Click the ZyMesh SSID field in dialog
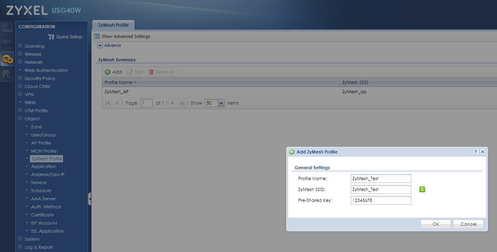 tap(381, 189)
